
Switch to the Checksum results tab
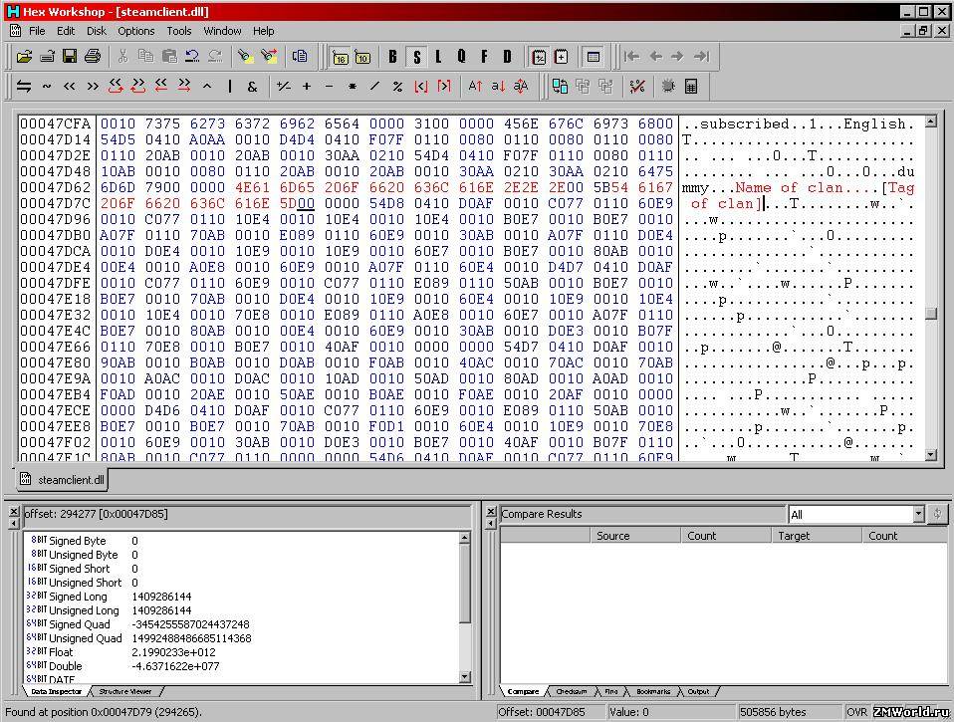point(572,691)
